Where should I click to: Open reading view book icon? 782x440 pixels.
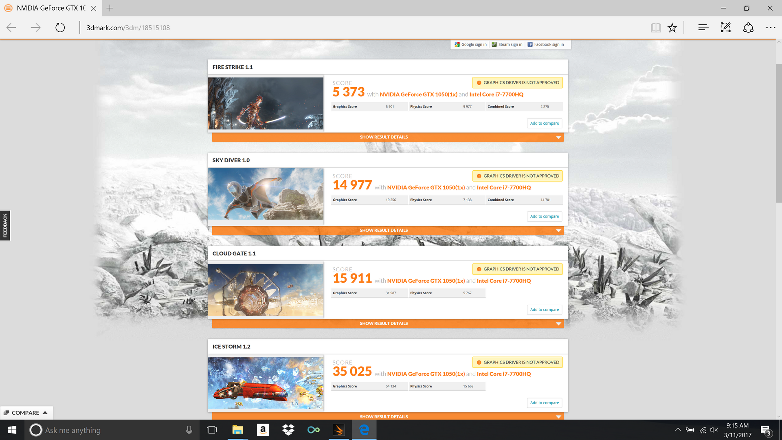[656, 28]
